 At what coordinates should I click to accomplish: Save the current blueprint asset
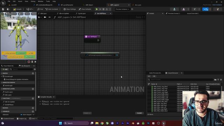point(3,9)
